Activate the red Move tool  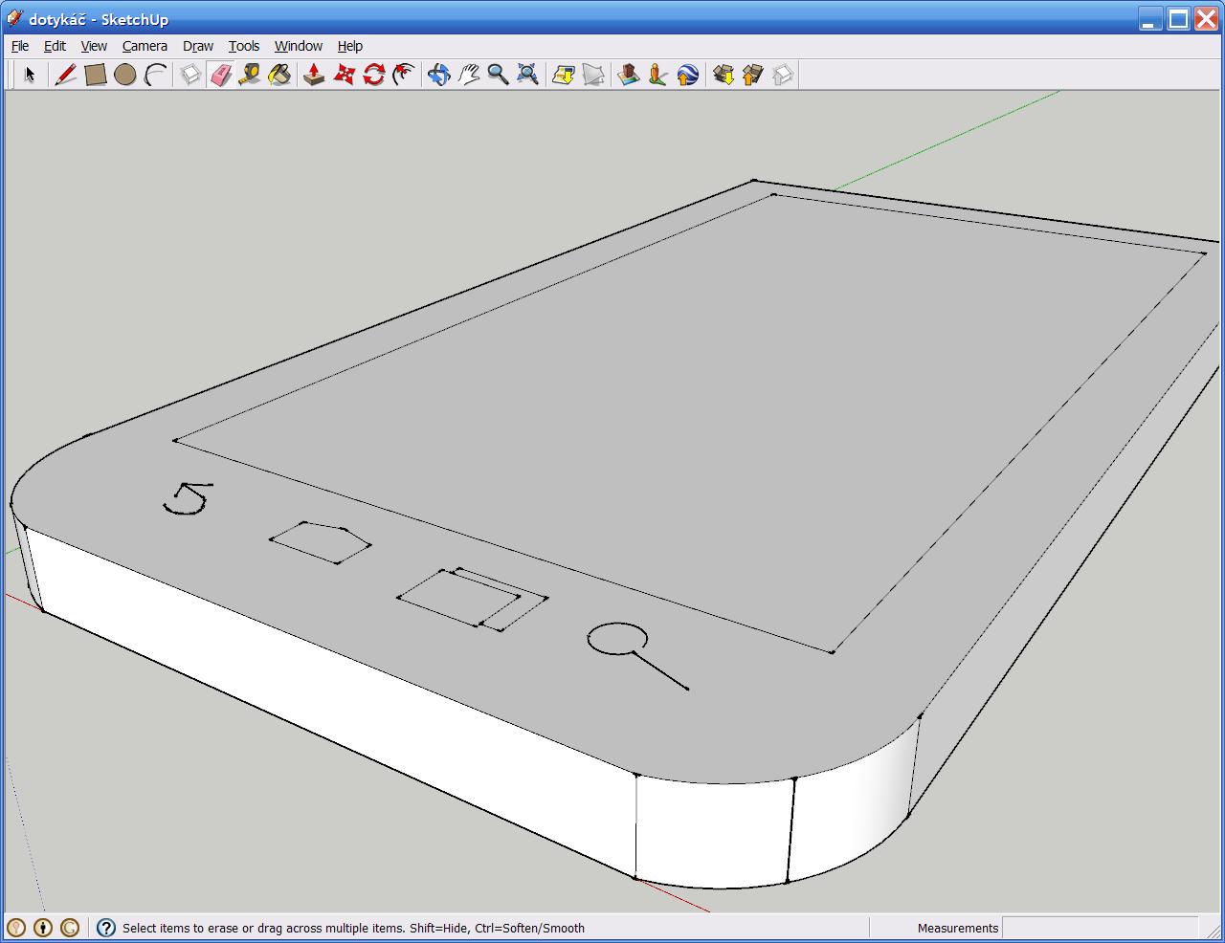(344, 75)
